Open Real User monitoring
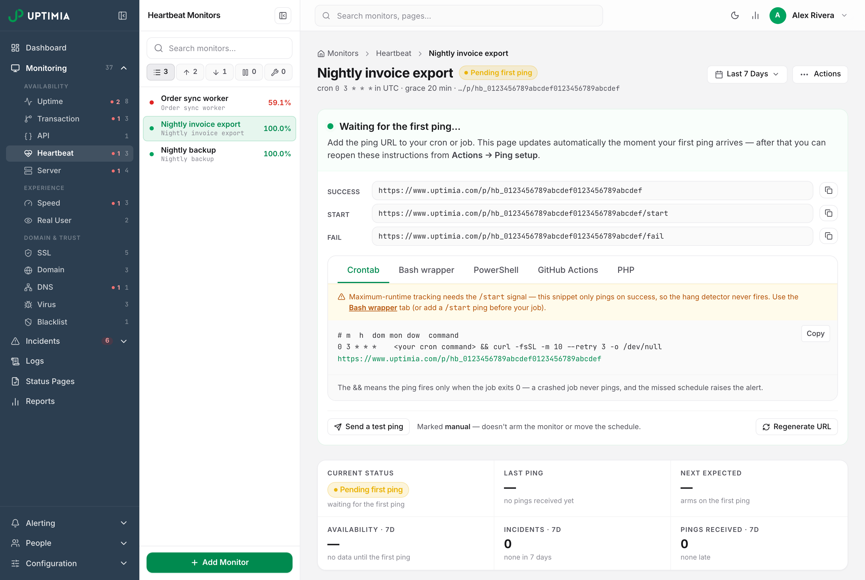865x580 pixels. [x=69, y=221]
